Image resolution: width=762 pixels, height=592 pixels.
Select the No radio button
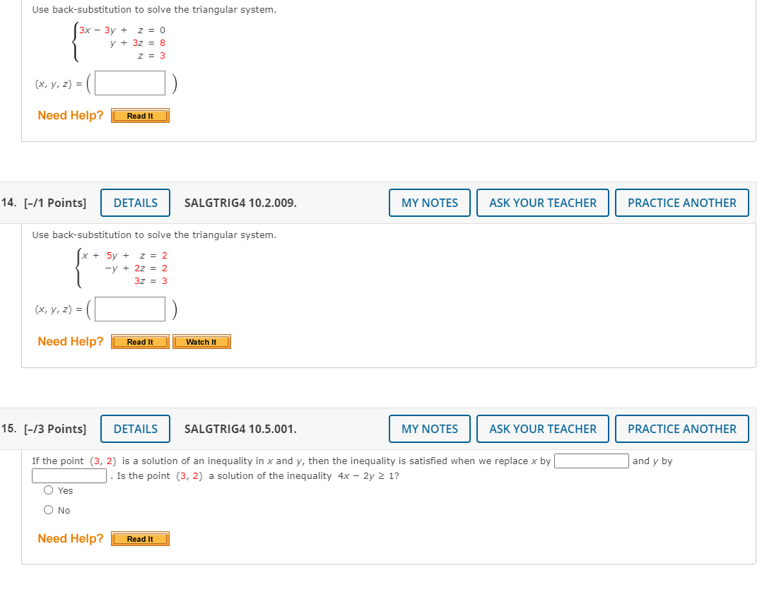point(48,509)
